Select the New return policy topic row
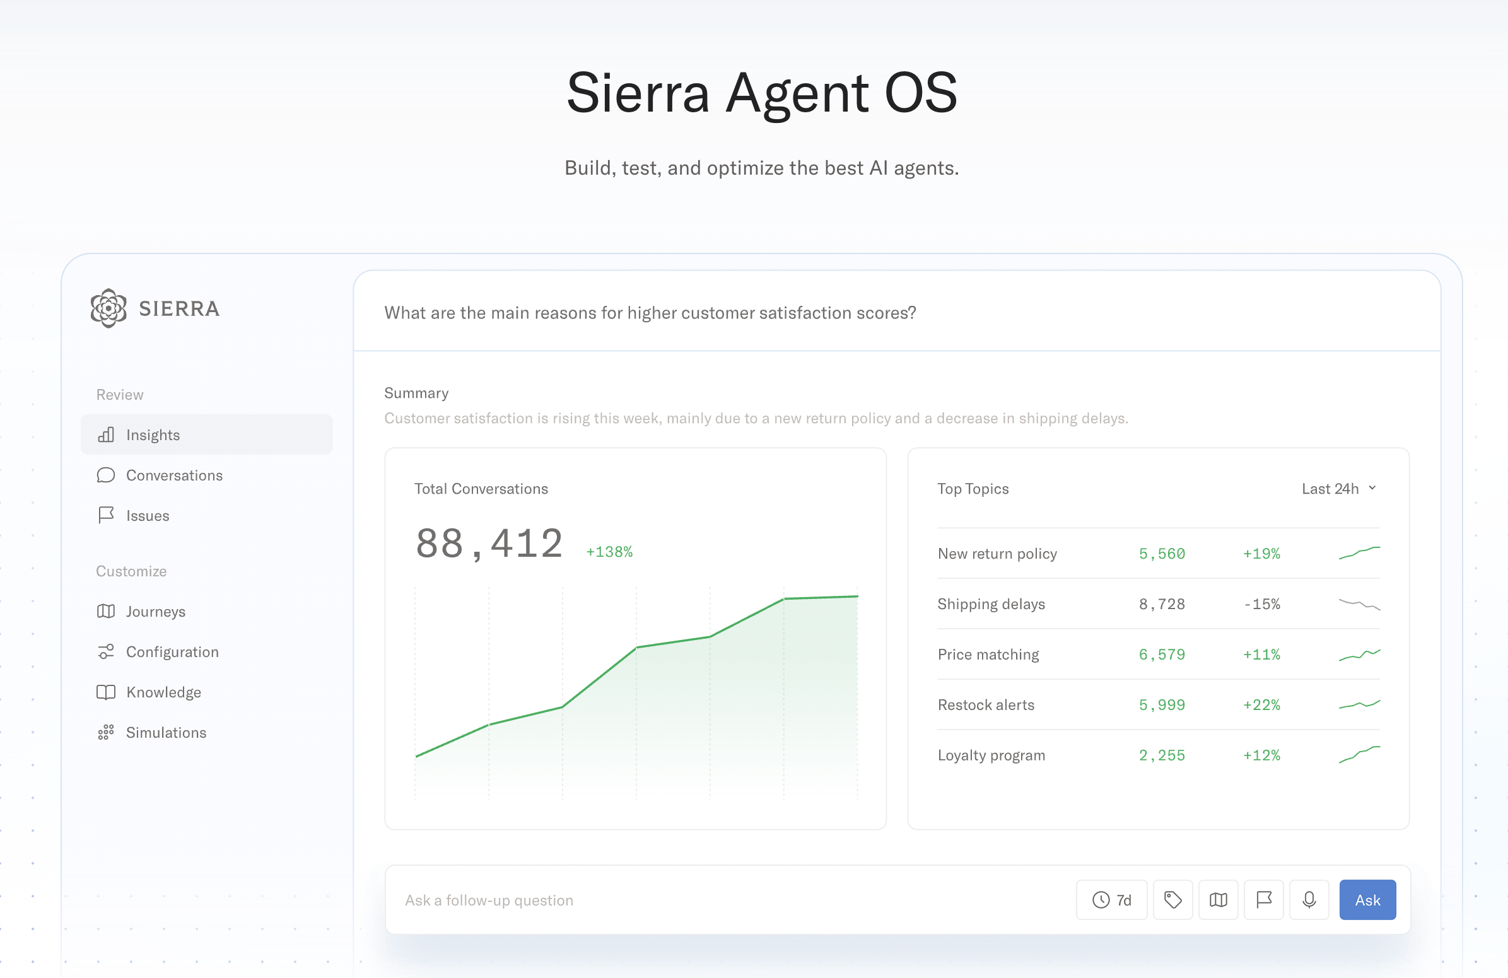This screenshot has width=1508, height=978. [1157, 554]
